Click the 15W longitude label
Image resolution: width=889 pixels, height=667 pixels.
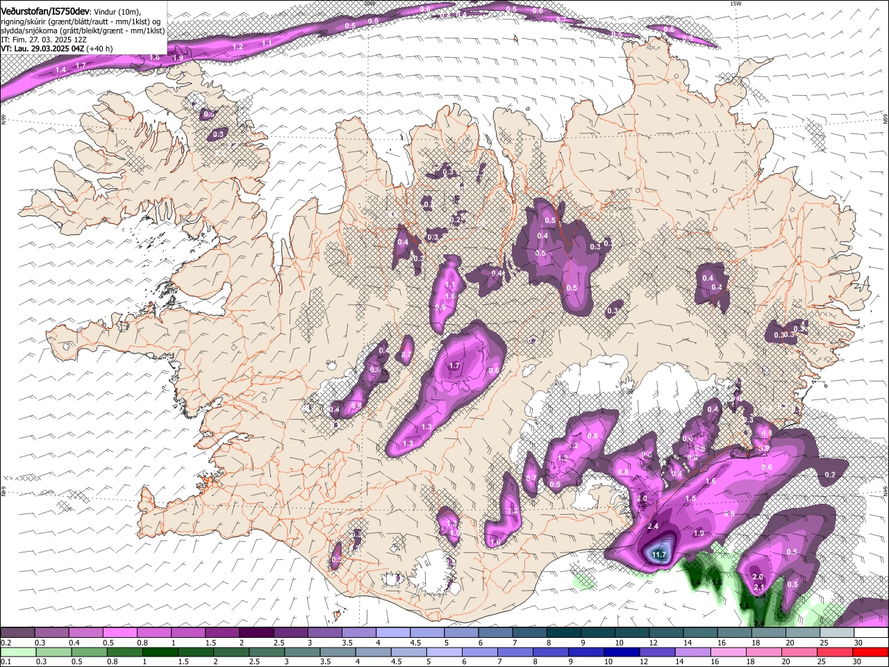click(736, 3)
